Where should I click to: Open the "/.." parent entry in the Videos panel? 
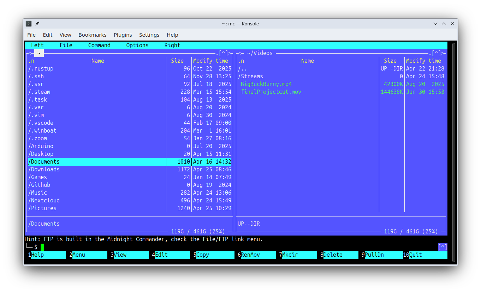(242, 68)
